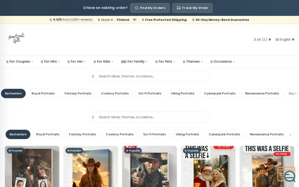The width and height of the screenshot is (299, 187).
Task: Click the upper search ideas input field
Action: tap(149, 76)
